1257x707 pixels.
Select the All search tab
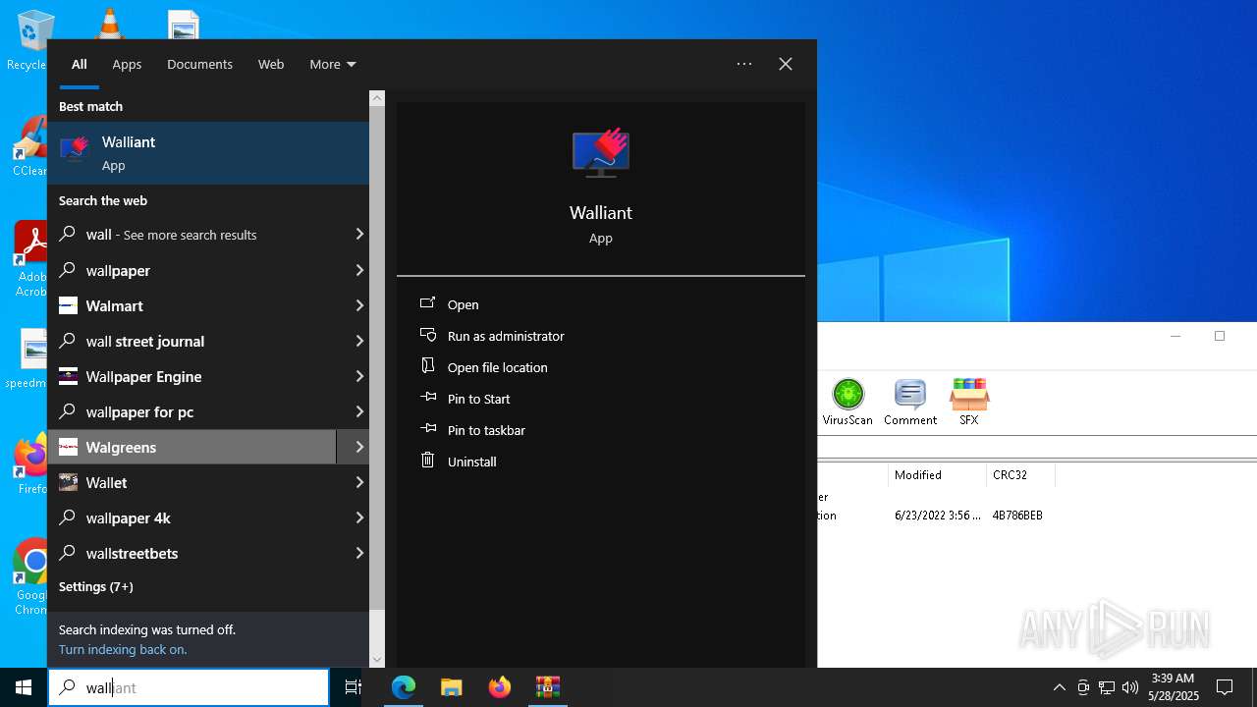click(x=80, y=64)
